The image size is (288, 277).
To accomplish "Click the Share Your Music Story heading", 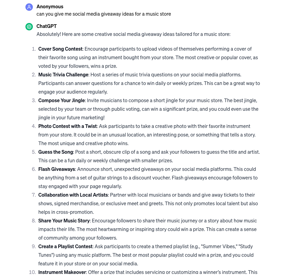I will [64, 221].
